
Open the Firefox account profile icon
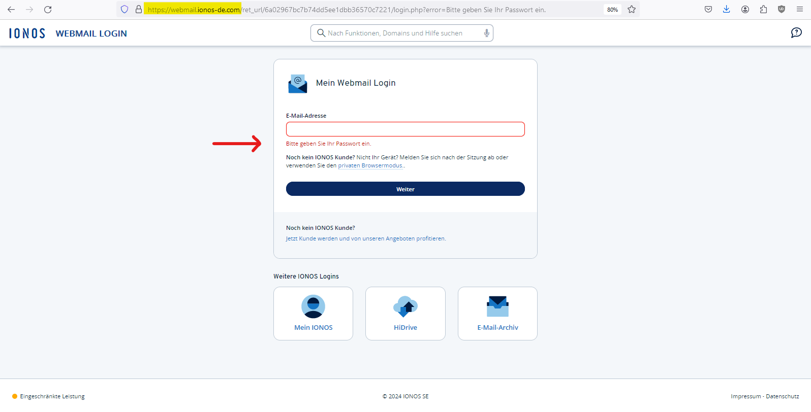(745, 10)
